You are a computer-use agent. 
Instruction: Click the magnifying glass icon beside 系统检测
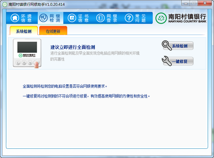[167, 45]
